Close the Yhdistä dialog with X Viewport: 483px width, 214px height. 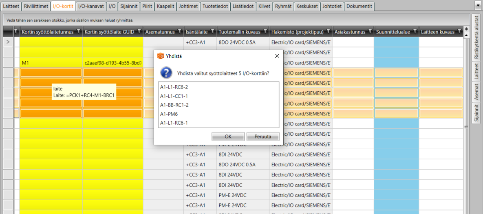point(277,56)
